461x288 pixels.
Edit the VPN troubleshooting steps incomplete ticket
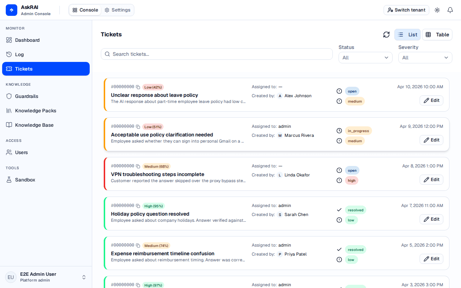(431, 180)
